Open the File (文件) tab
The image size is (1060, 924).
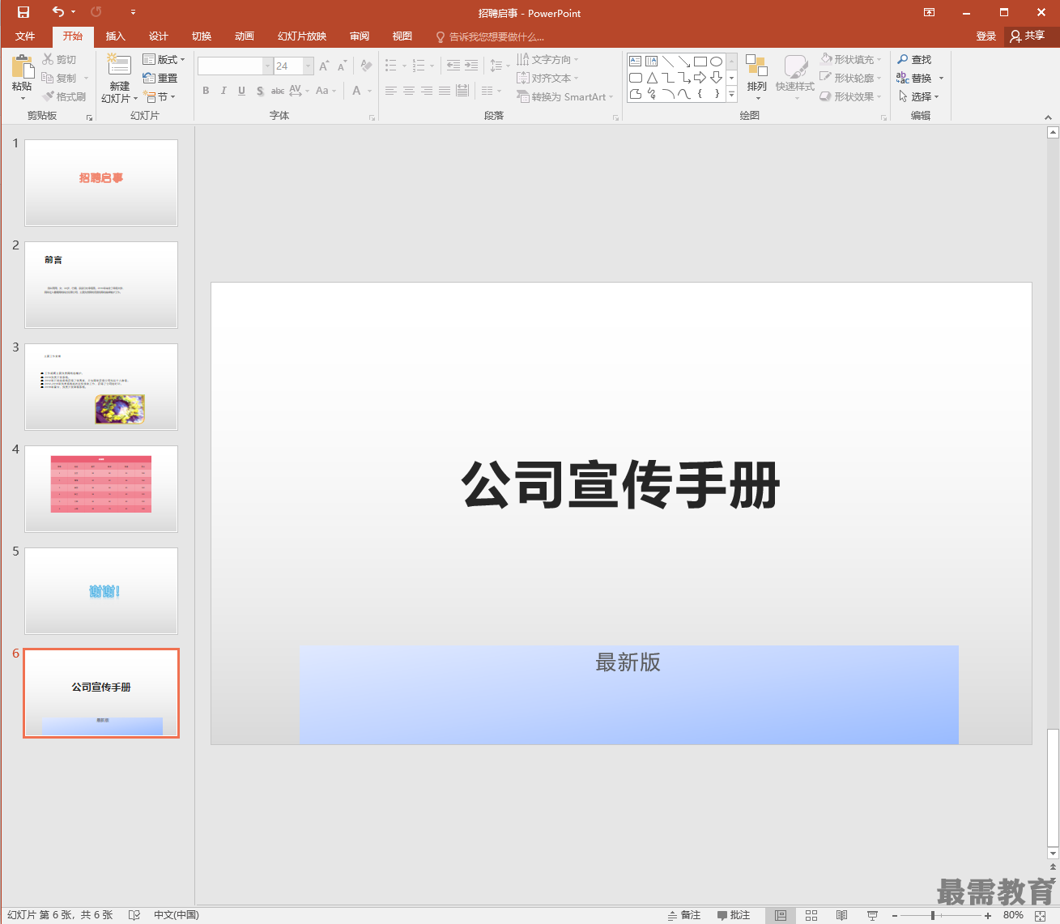25,36
